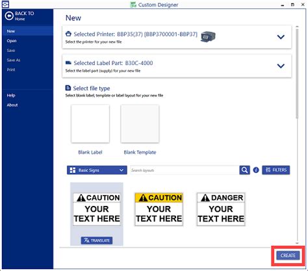
Task: Click the app icon in title bar
Action: coord(5,4)
